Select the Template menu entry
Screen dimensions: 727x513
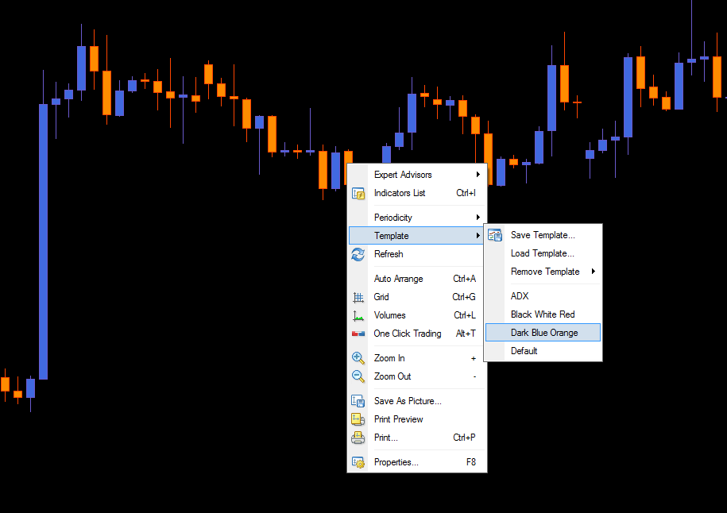417,235
